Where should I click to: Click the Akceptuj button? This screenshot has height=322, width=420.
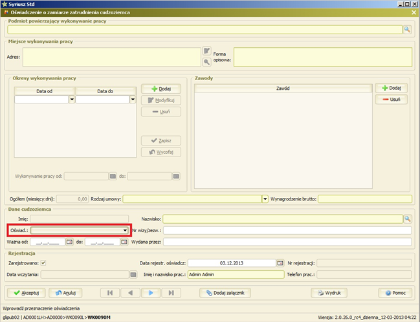pyautogui.click(x=27, y=293)
